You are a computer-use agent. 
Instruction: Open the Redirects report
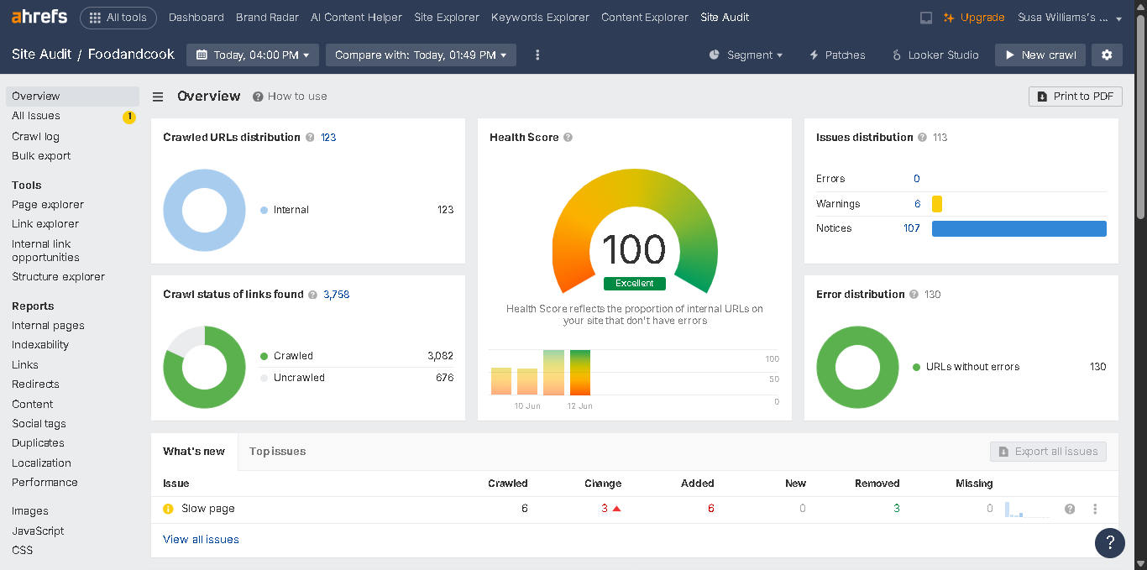click(x=35, y=384)
